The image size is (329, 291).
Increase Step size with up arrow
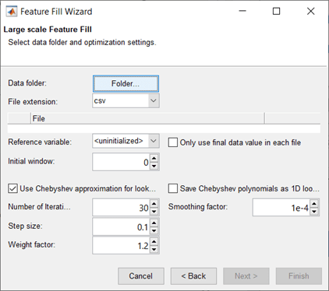[154, 223]
